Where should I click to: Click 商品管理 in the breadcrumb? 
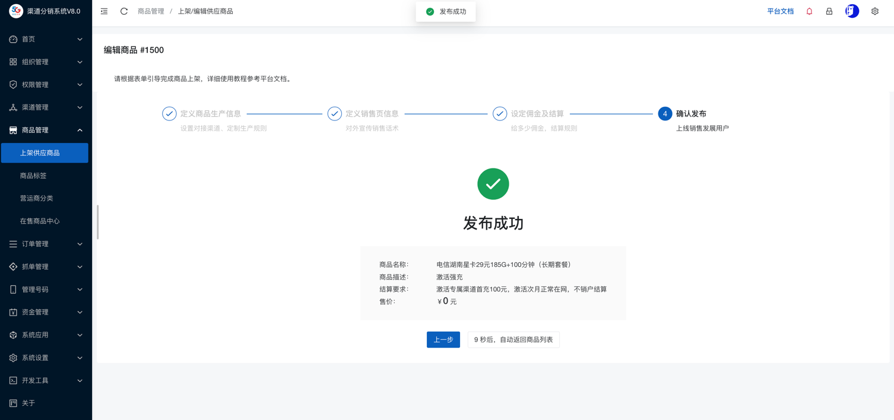151,11
